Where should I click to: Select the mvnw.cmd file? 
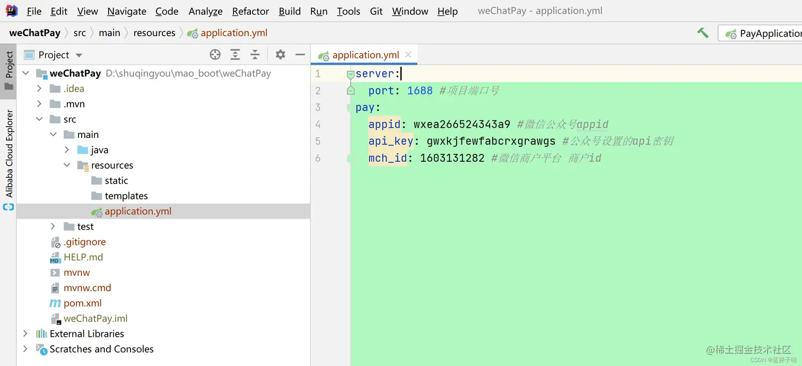pos(87,288)
